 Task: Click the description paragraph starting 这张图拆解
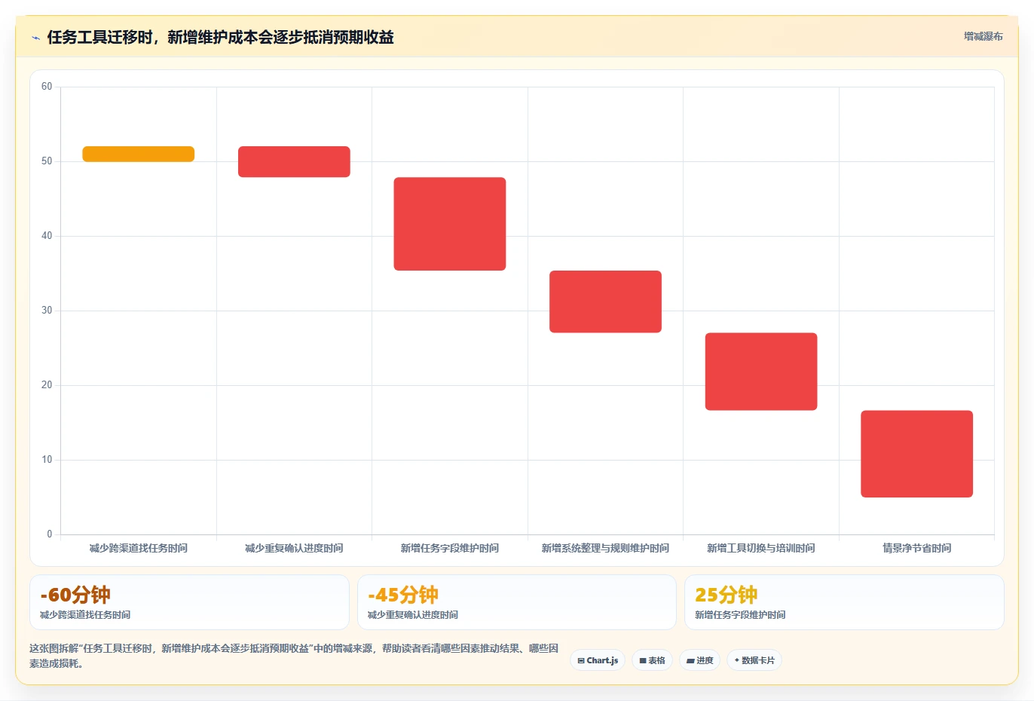pos(294,656)
